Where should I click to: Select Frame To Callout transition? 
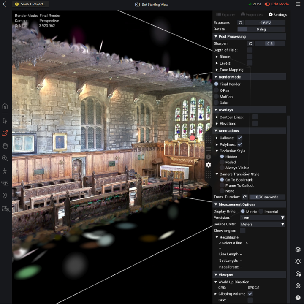pos(222,185)
